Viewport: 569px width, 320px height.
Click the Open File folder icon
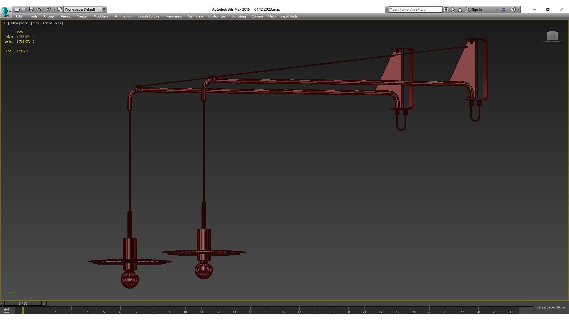click(24, 9)
